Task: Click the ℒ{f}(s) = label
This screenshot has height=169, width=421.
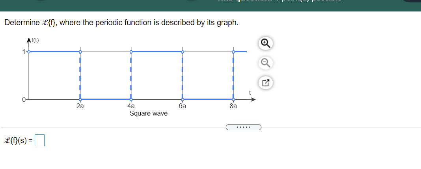Action: (x=19, y=141)
